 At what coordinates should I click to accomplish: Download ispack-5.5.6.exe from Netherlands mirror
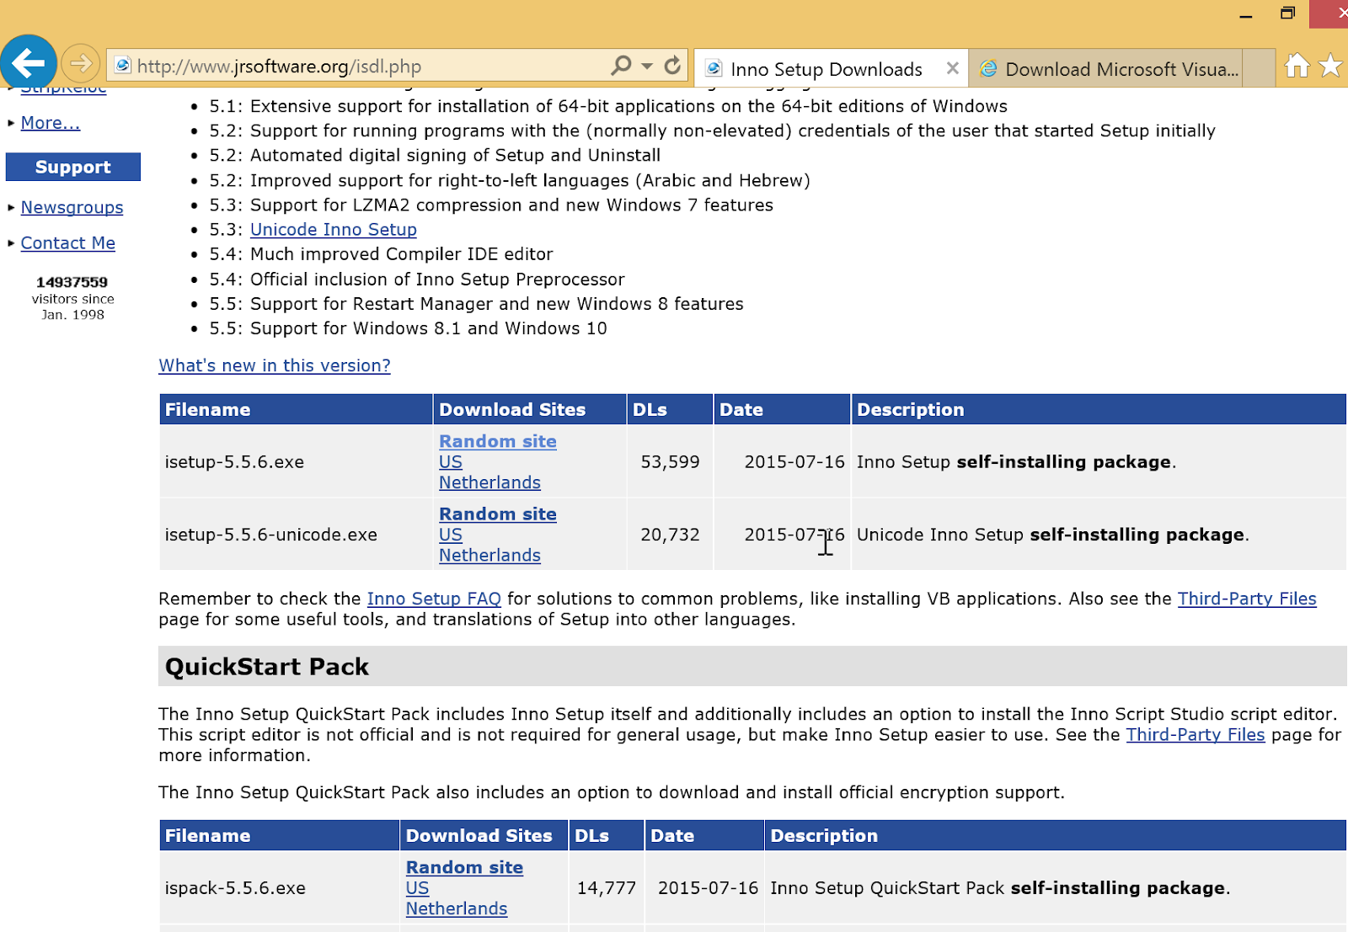(x=457, y=908)
